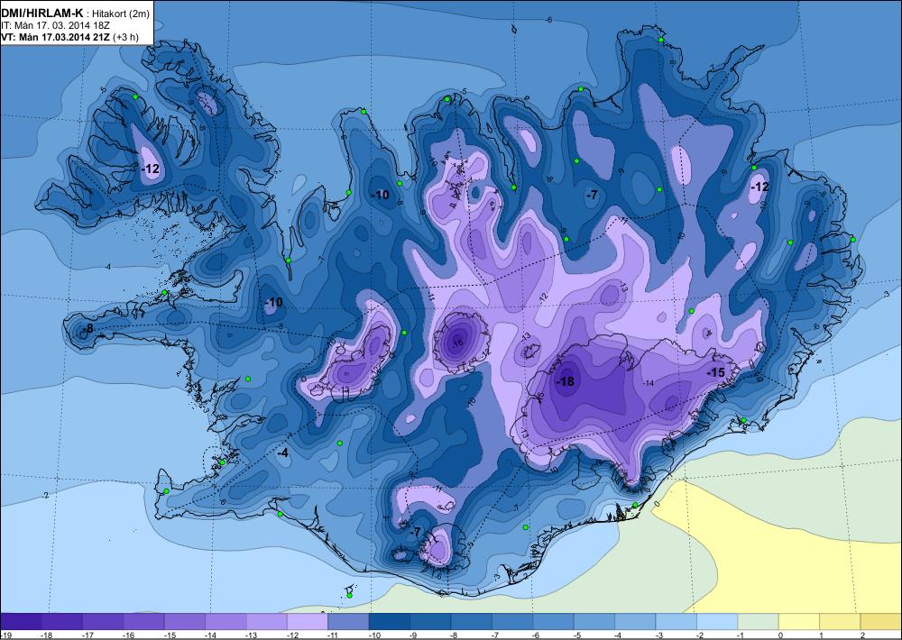
Task: Pick legend swatch between -19 and -18
Action: click(x=21, y=621)
